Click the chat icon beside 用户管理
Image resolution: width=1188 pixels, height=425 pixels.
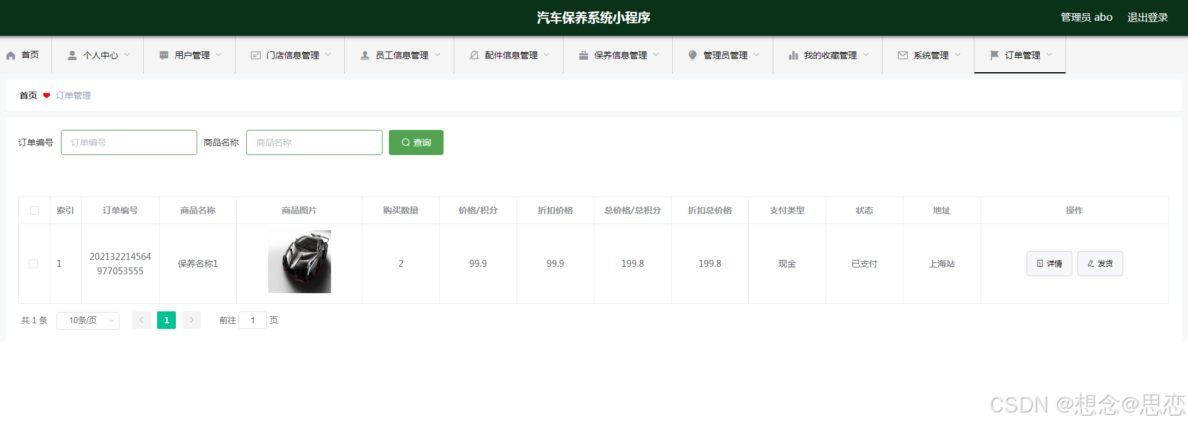pyautogui.click(x=164, y=55)
